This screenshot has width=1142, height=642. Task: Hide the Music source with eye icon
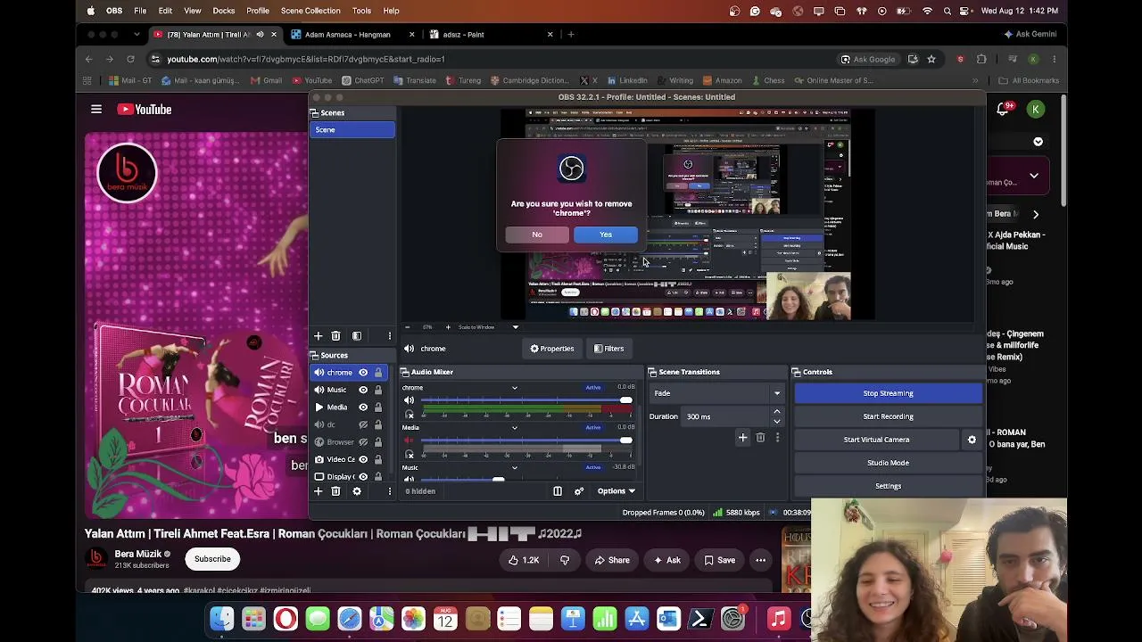pos(363,390)
